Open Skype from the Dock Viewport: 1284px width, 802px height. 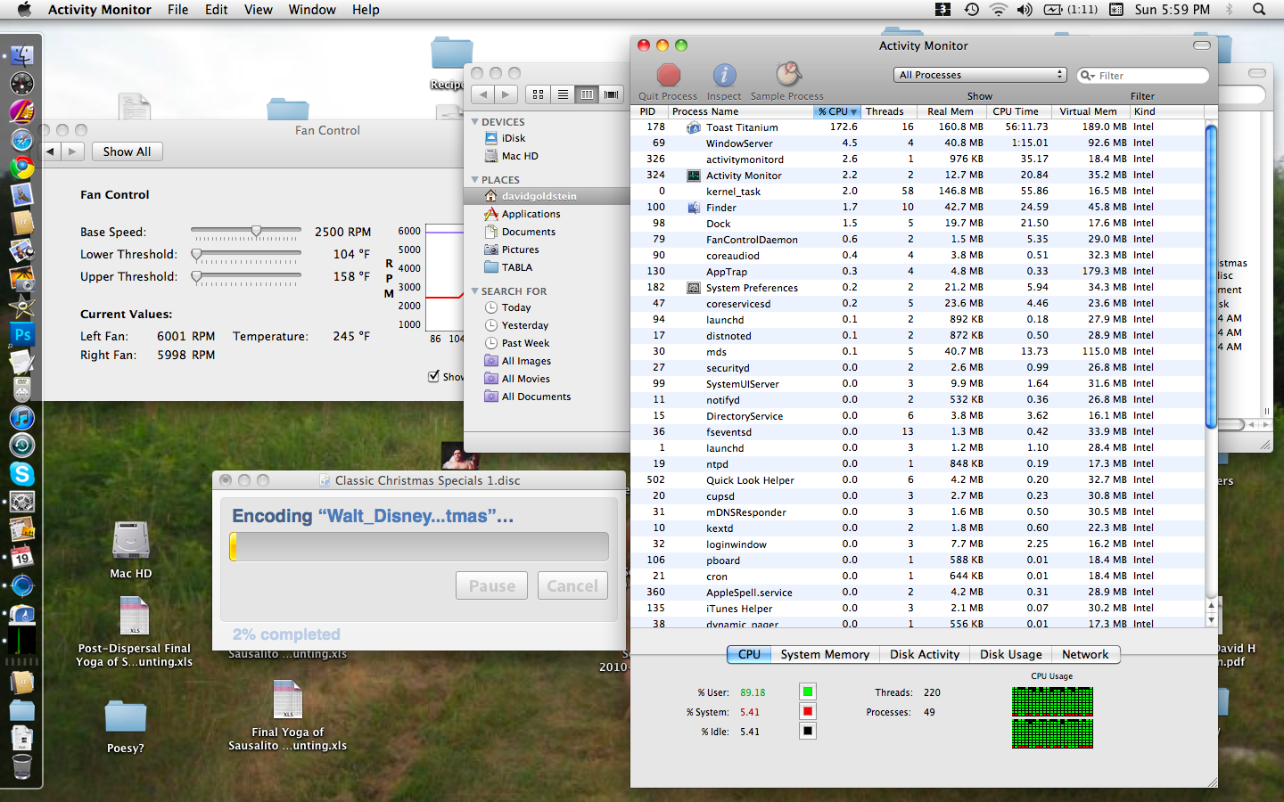tap(22, 474)
